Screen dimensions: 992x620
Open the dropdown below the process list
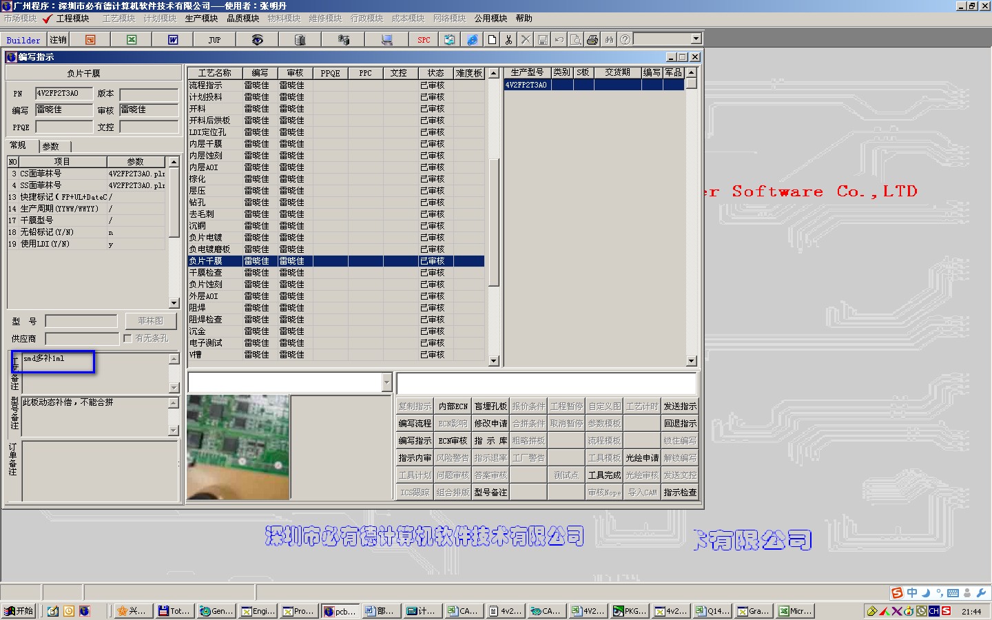click(x=386, y=382)
